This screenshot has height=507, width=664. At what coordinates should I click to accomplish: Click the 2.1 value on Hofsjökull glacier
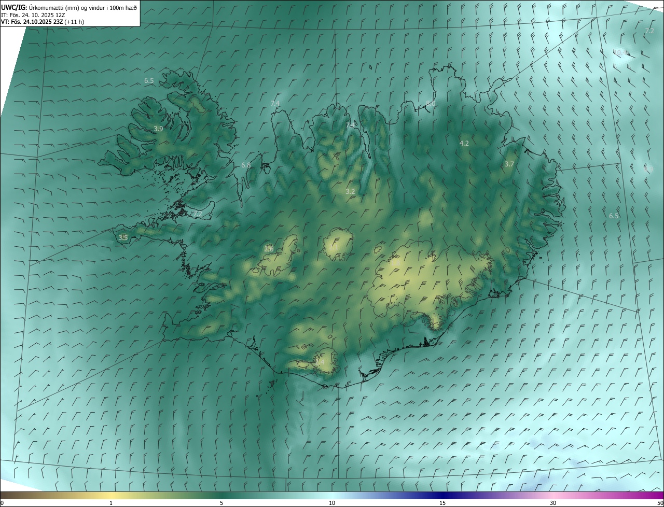[334, 247]
